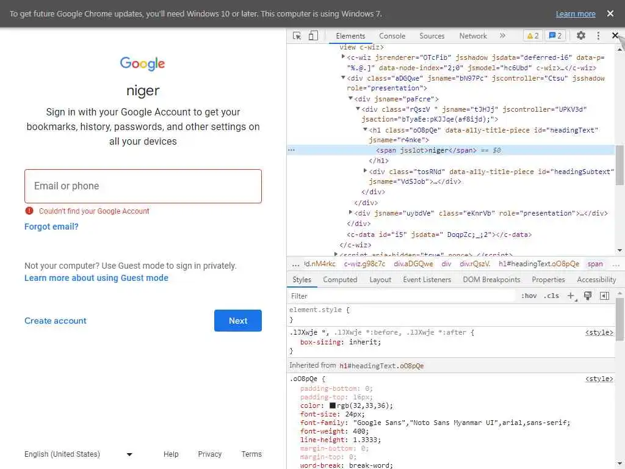This screenshot has width=625, height=469.
Task: Open the DOM Breakpoints tab
Action: click(491, 280)
